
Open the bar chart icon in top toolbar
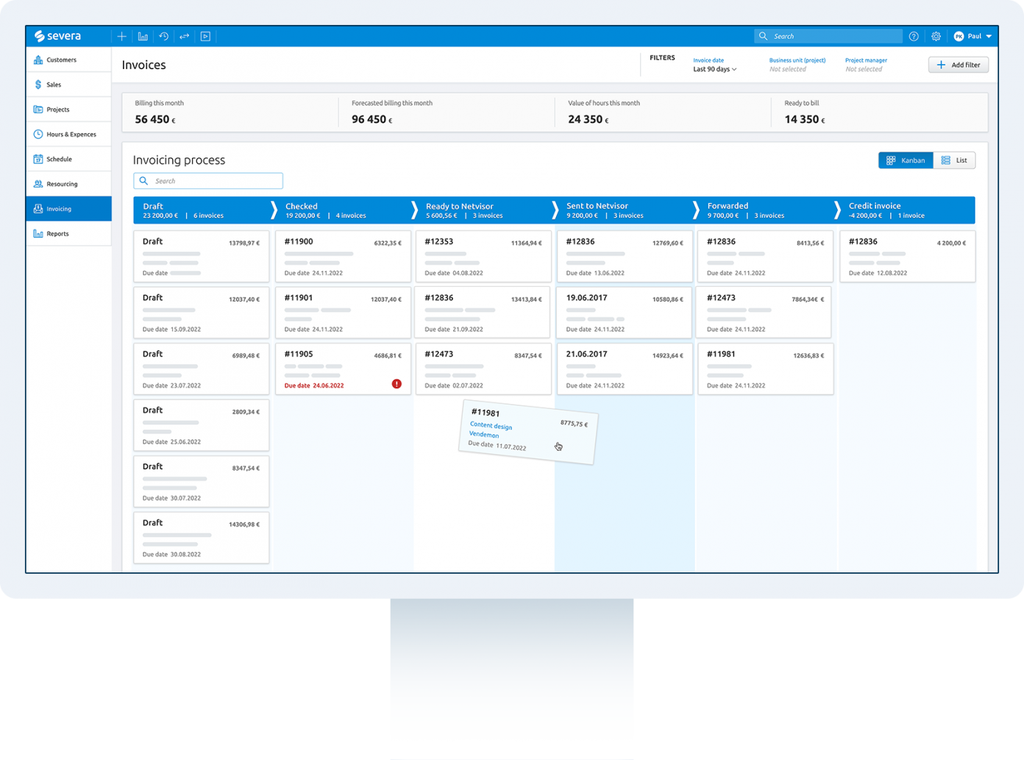[143, 36]
